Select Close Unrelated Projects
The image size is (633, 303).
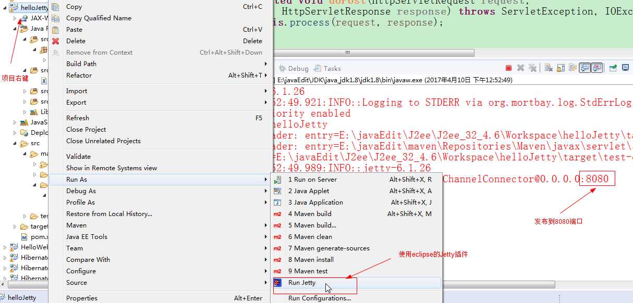point(160,141)
